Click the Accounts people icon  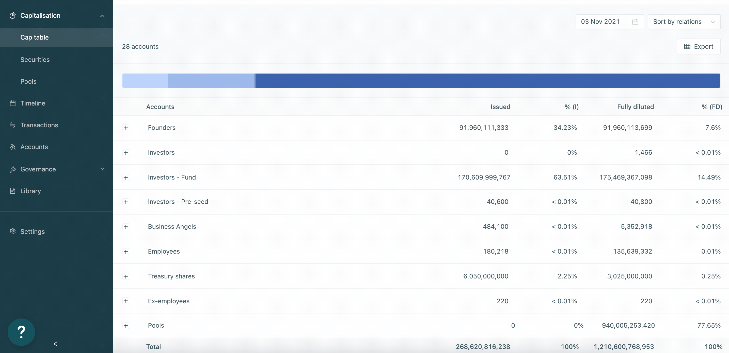pos(12,147)
